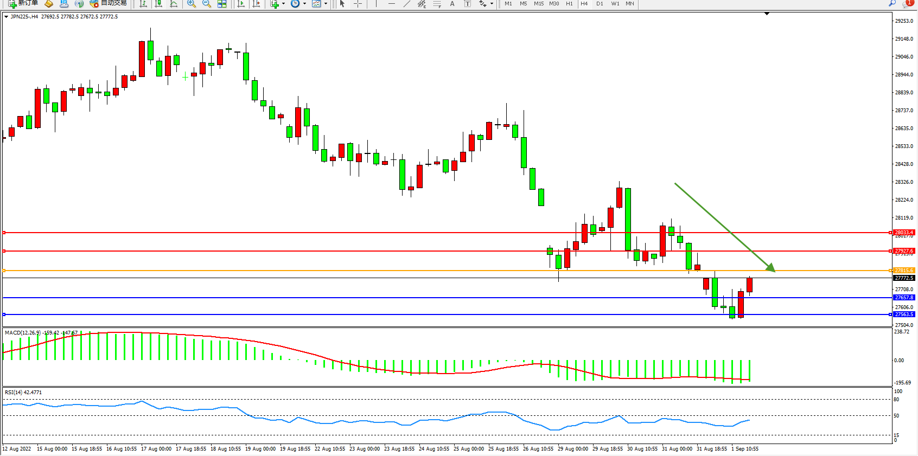Select the crosshair tool

point(358,4)
